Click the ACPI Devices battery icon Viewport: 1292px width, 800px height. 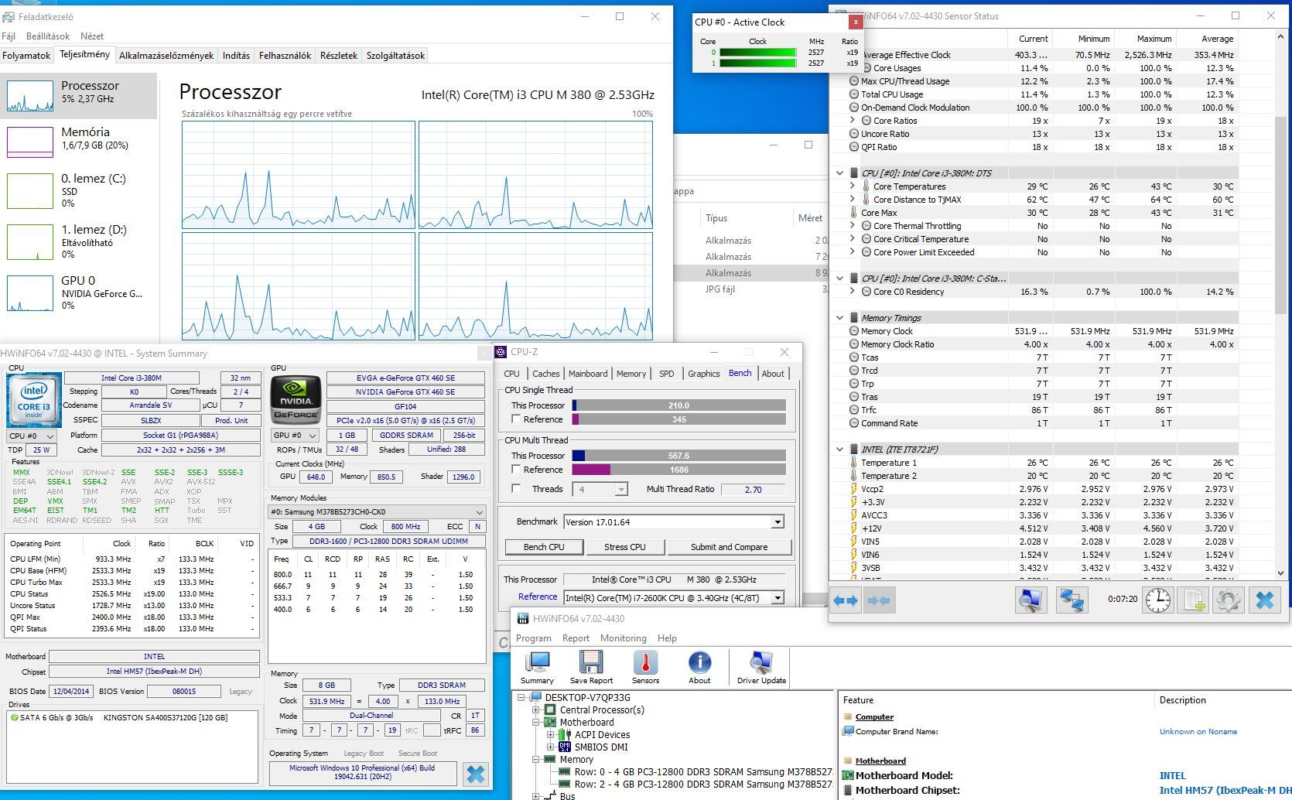tap(565, 735)
